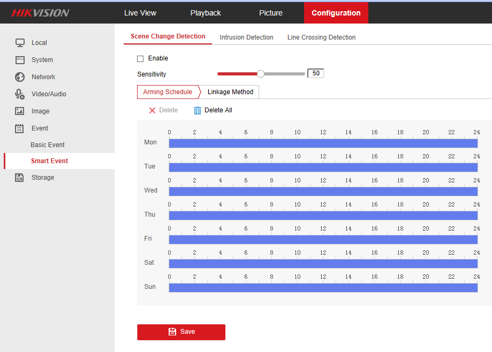This screenshot has height=352, width=492.
Task: Click the Event calendar icon
Action: point(20,128)
